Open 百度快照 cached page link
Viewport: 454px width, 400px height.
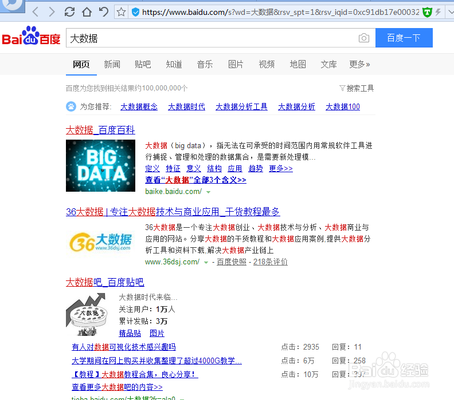(232, 262)
